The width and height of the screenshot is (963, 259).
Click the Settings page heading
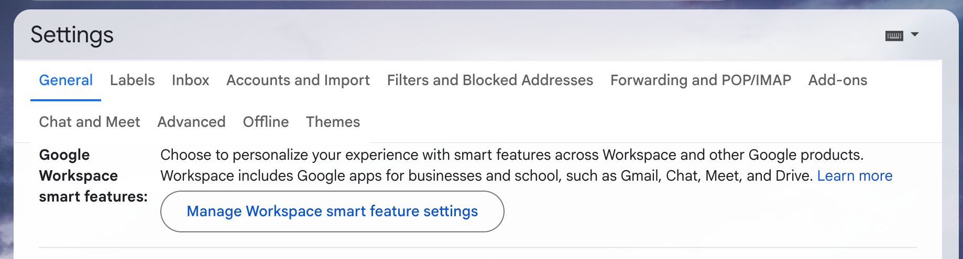pyautogui.click(x=72, y=35)
